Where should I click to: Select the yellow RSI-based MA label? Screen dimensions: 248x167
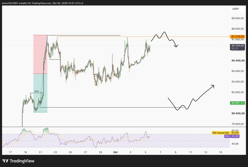(221, 133)
